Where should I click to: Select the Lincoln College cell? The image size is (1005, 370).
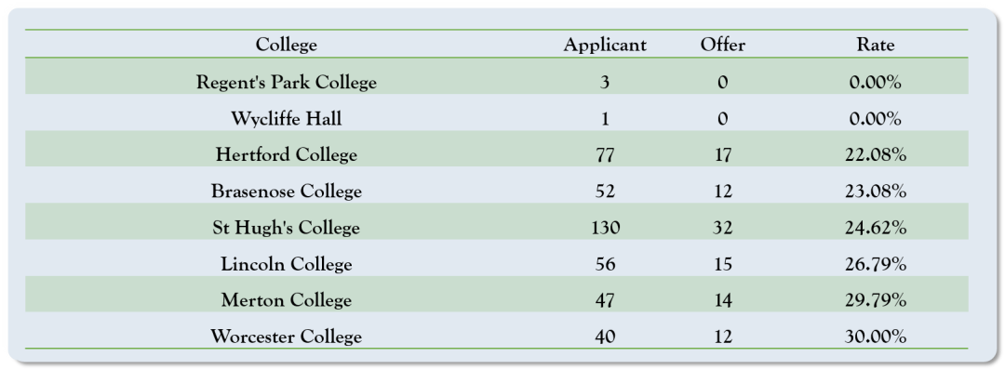pyautogui.click(x=287, y=264)
